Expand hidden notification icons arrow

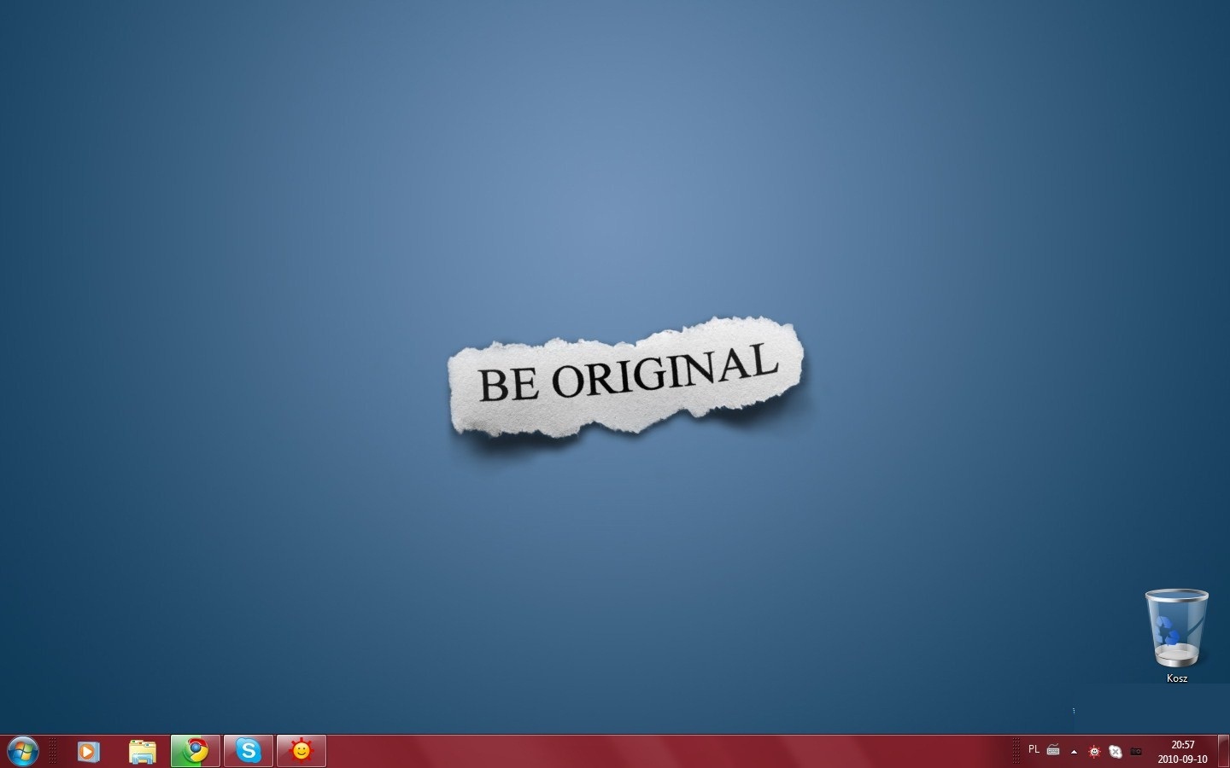1074,752
